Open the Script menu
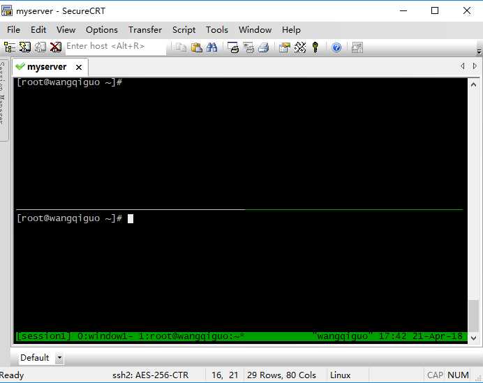The height and width of the screenshot is (383, 483). (184, 30)
